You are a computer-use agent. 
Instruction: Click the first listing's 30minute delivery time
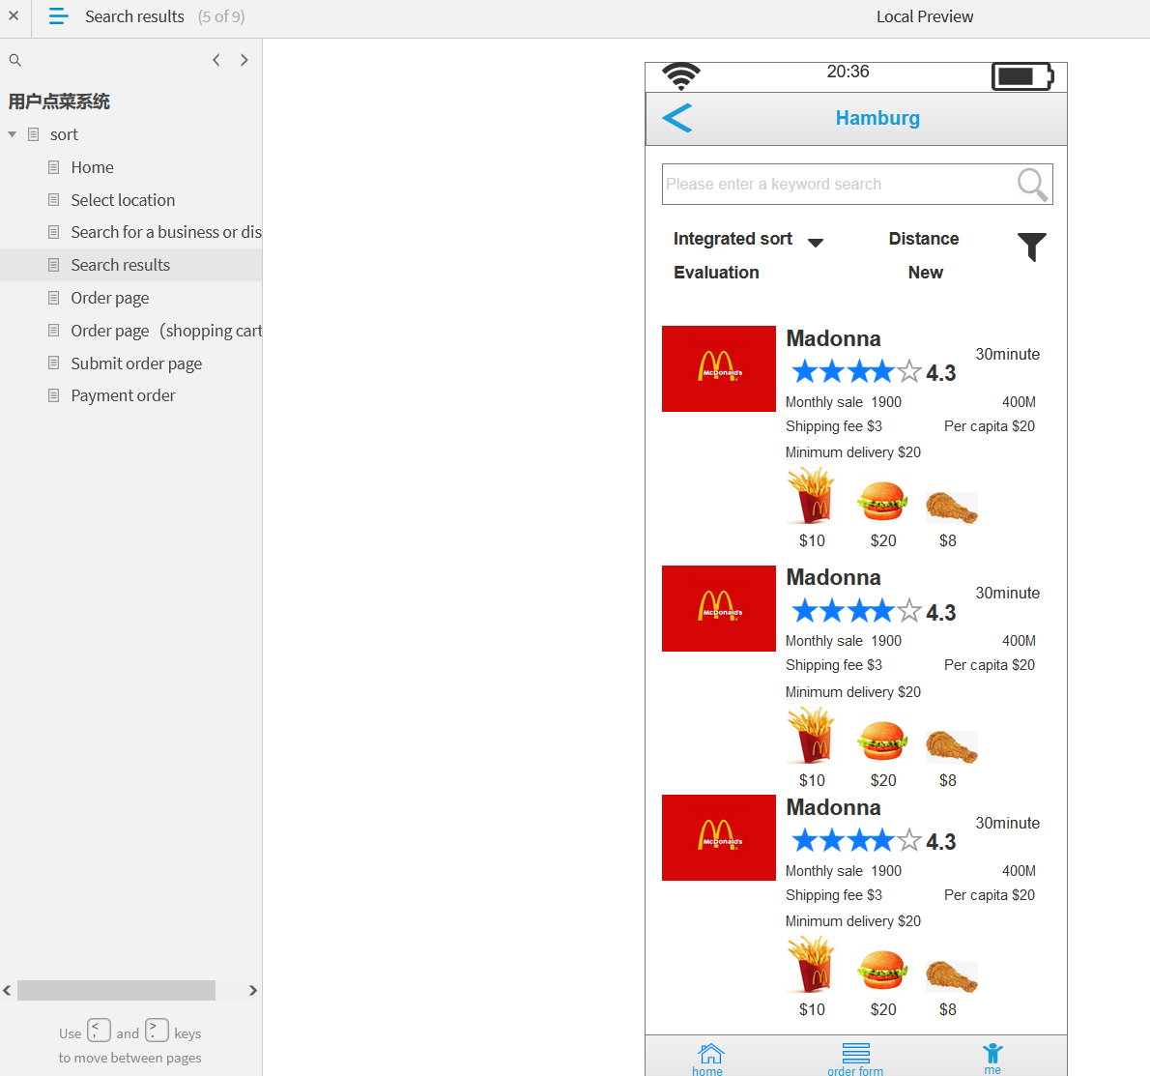1008,354
